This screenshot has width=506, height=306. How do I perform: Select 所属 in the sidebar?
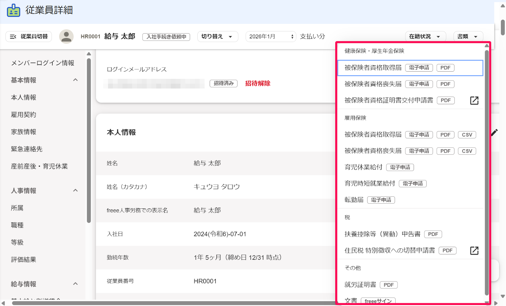point(17,208)
